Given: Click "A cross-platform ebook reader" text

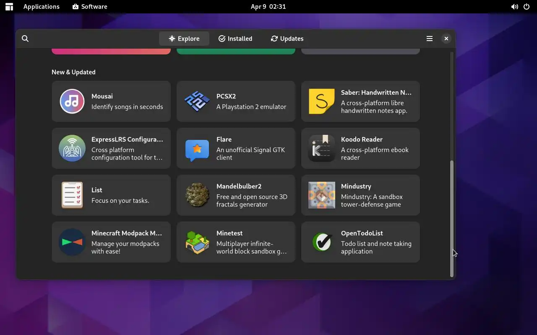Looking at the screenshot, I should pyautogui.click(x=375, y=154).
